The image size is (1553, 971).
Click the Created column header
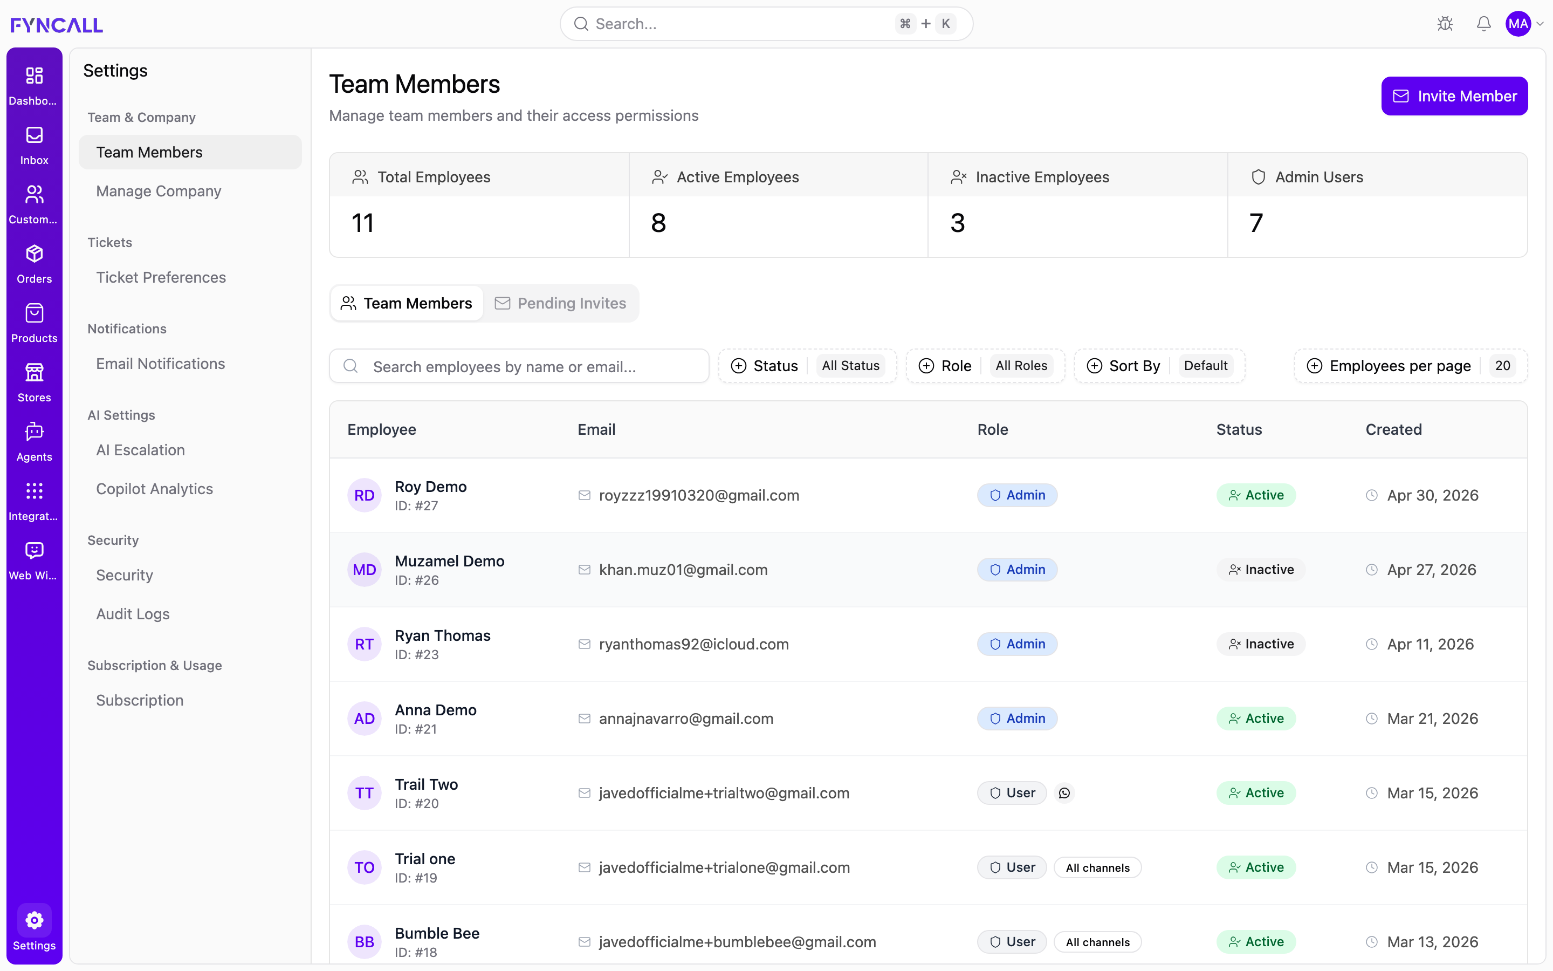pos(1393,429)
